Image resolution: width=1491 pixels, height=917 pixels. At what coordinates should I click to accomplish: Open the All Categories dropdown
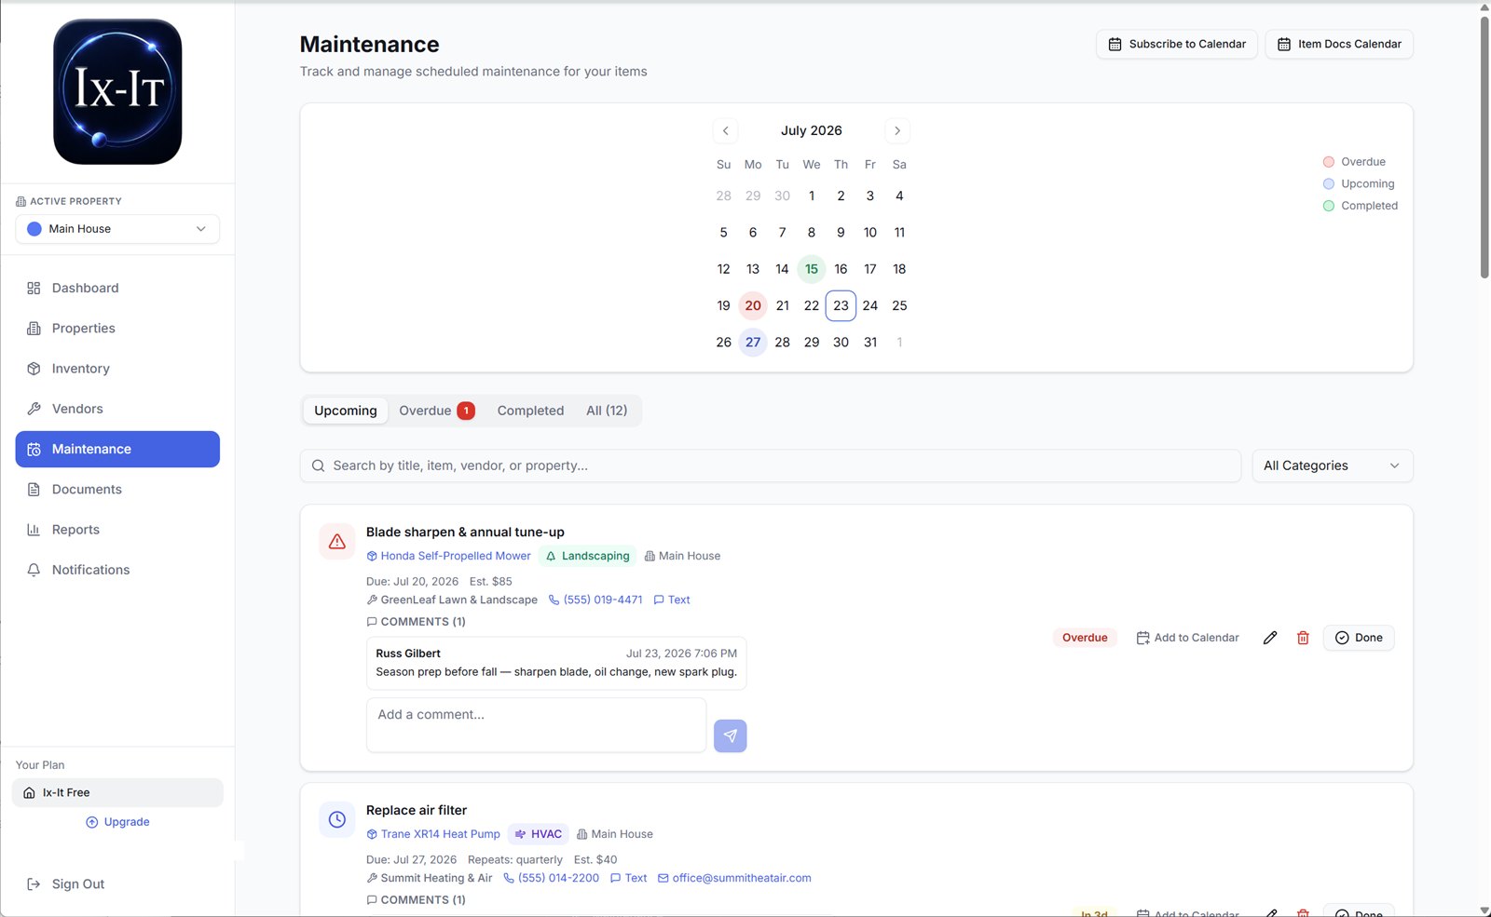coord(1332,465)
